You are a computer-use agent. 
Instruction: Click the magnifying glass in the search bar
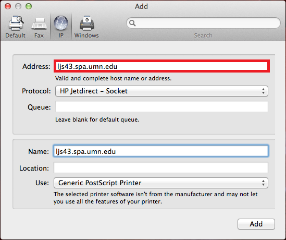132,23
